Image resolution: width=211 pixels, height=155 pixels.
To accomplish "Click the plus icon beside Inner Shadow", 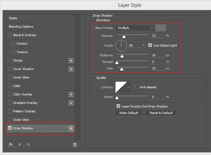I will (x=71, y=69).
